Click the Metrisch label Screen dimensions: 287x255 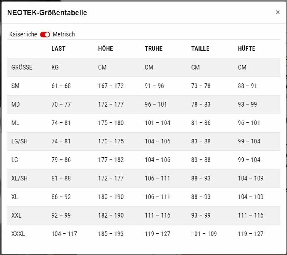tap(64, 34)
